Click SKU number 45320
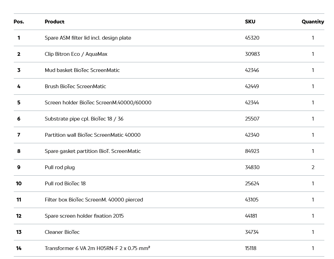334x259 pixels. click(252, 38)
